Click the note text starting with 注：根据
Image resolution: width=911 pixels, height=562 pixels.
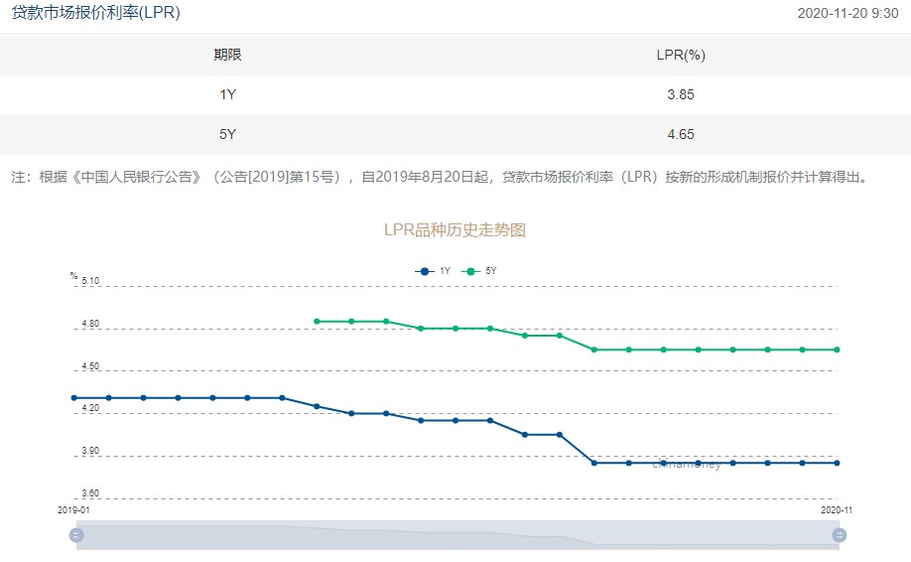pos(442,177)
